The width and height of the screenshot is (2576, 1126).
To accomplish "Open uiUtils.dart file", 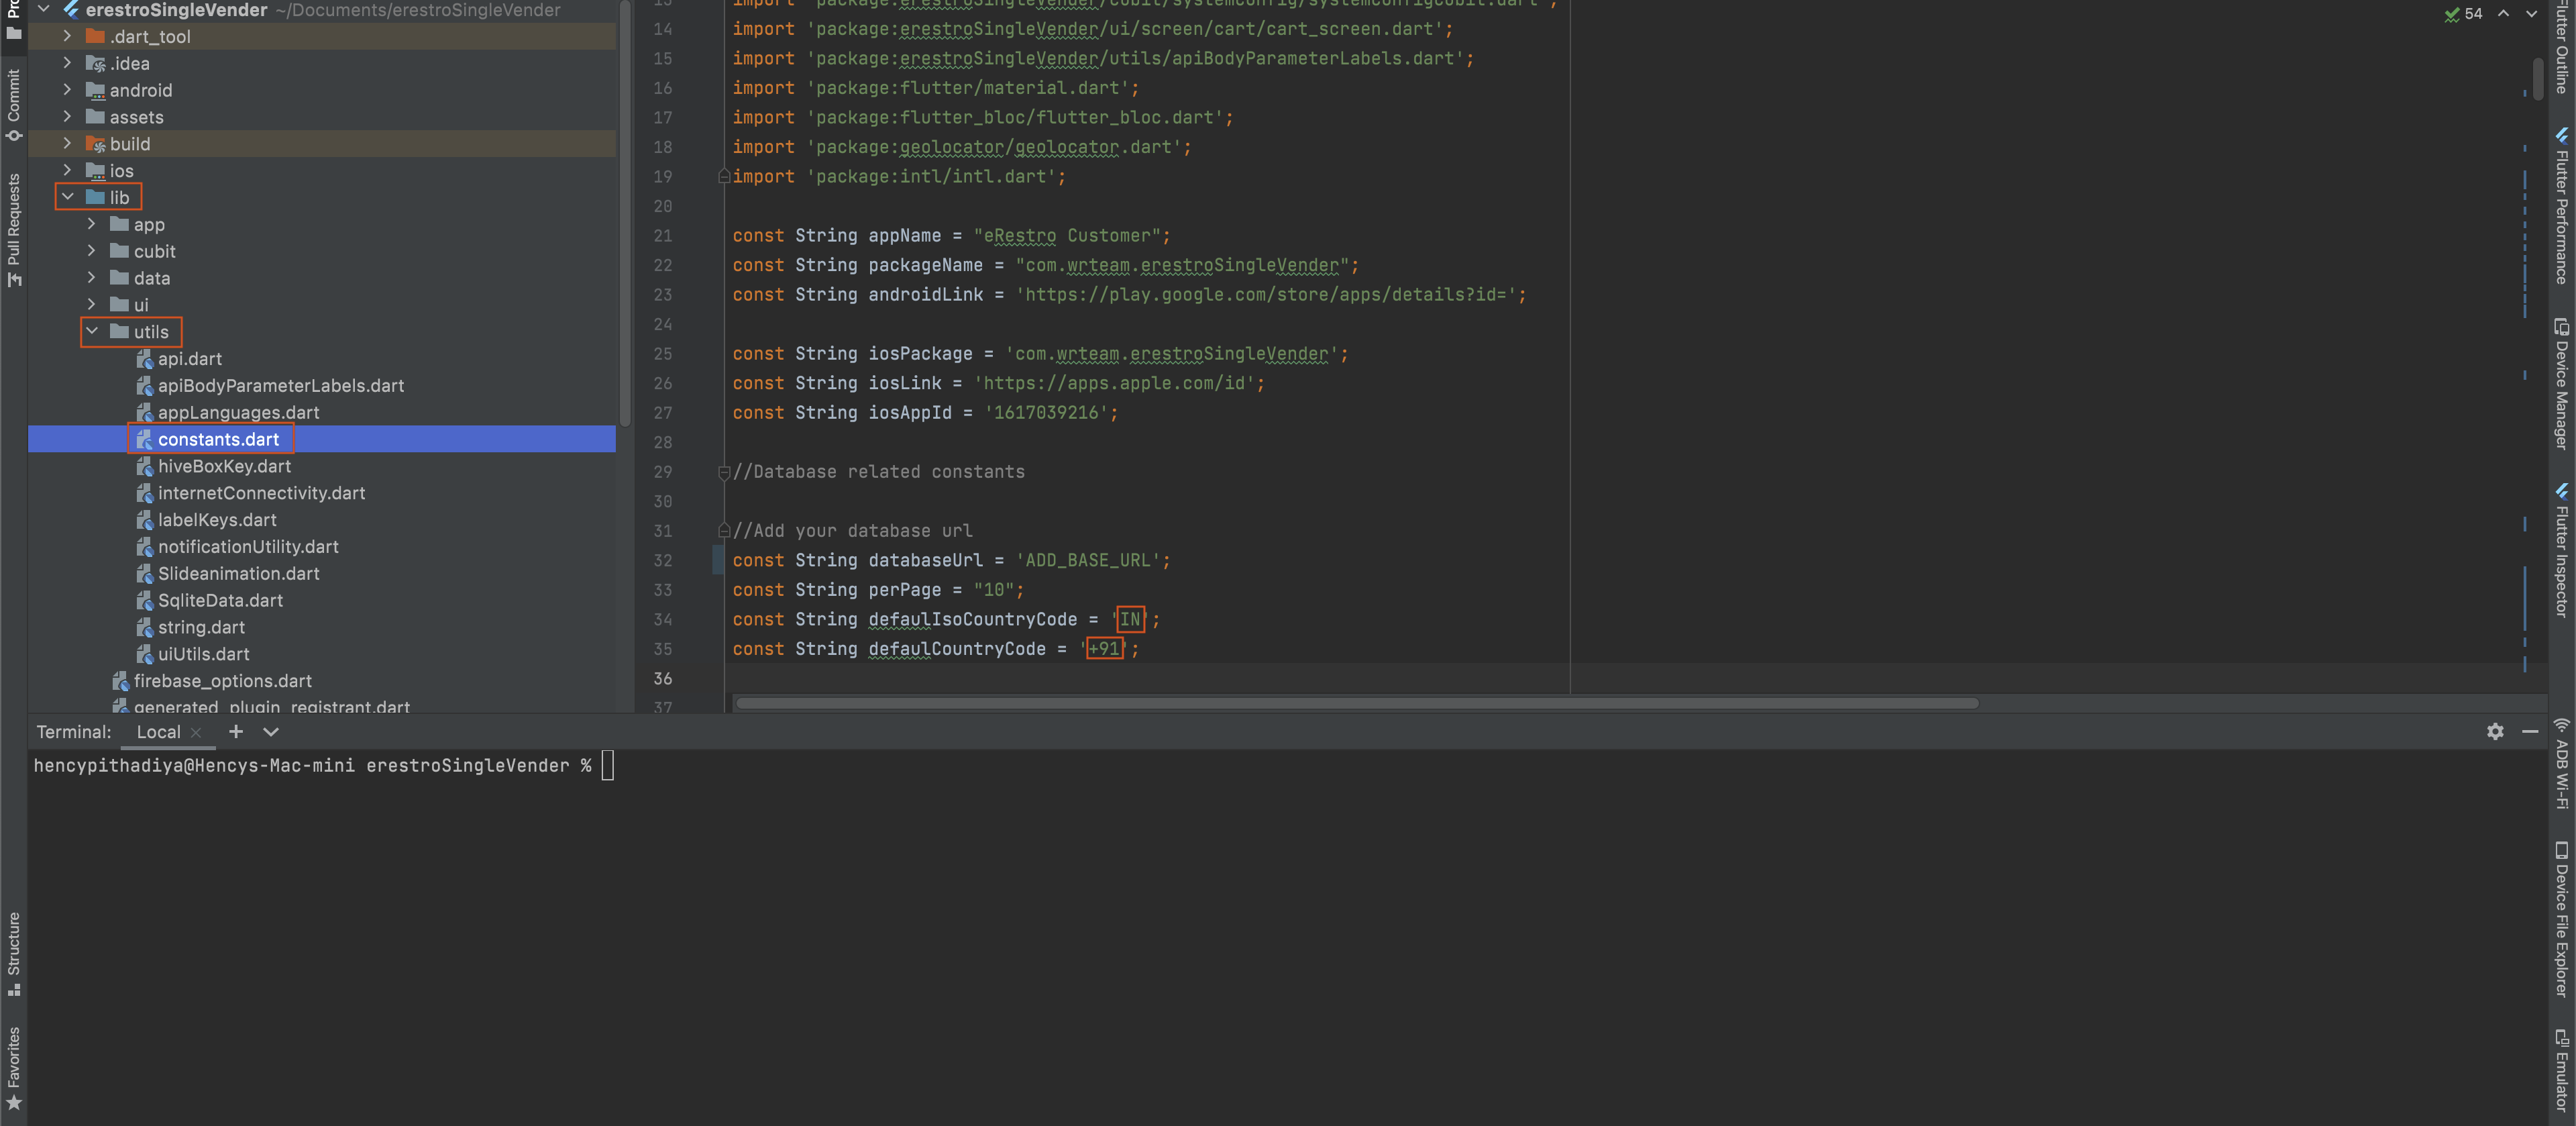I will [204, 655].
